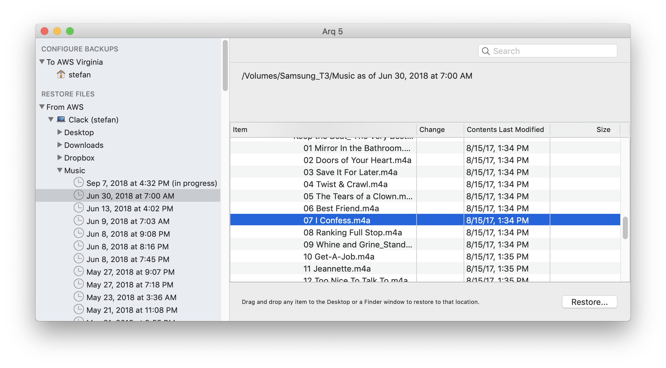Select the Jun 8, 2018 at 7:45 PM backup
Image resolution: width=666 pixels, height=368 pixels.
[128, 259]
